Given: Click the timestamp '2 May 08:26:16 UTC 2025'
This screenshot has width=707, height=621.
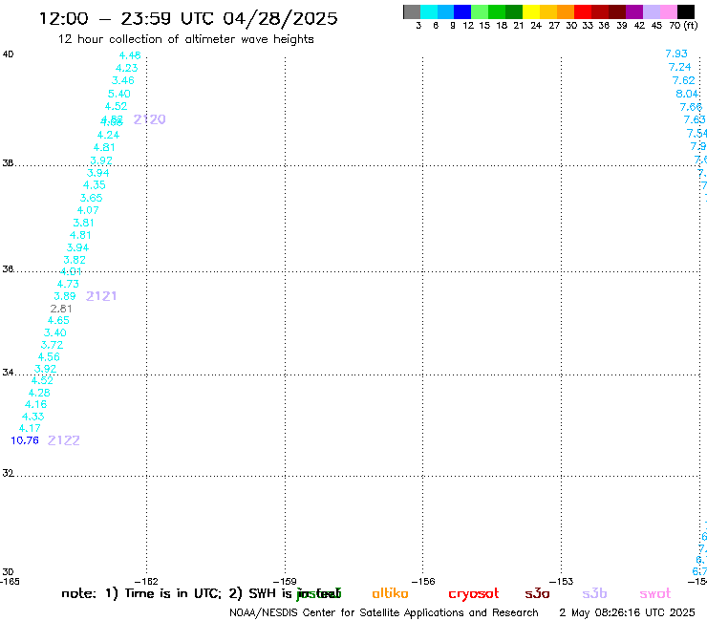Looking at the screenshot, I should (627, 613).
